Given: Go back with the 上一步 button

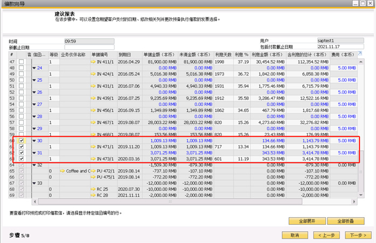Looking at the screenshot, I should [x=326, y=235].
